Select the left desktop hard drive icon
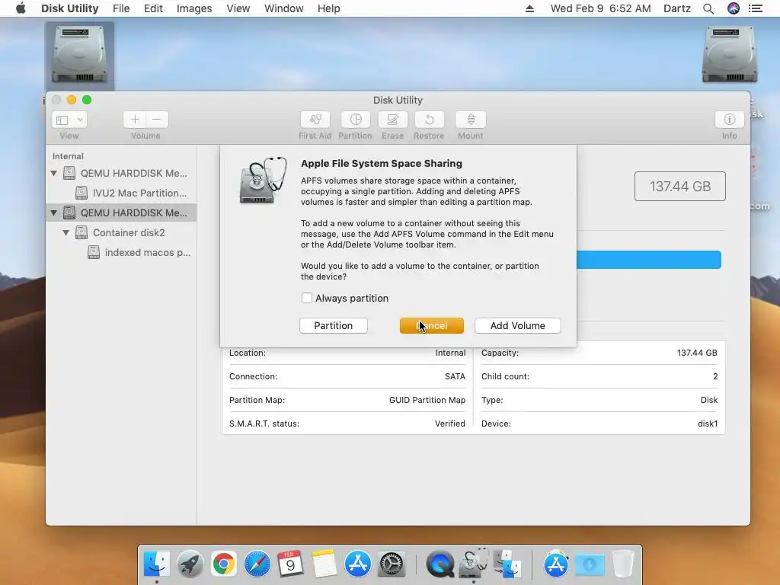This screenshot has height=585, width=780. [79, 54]
